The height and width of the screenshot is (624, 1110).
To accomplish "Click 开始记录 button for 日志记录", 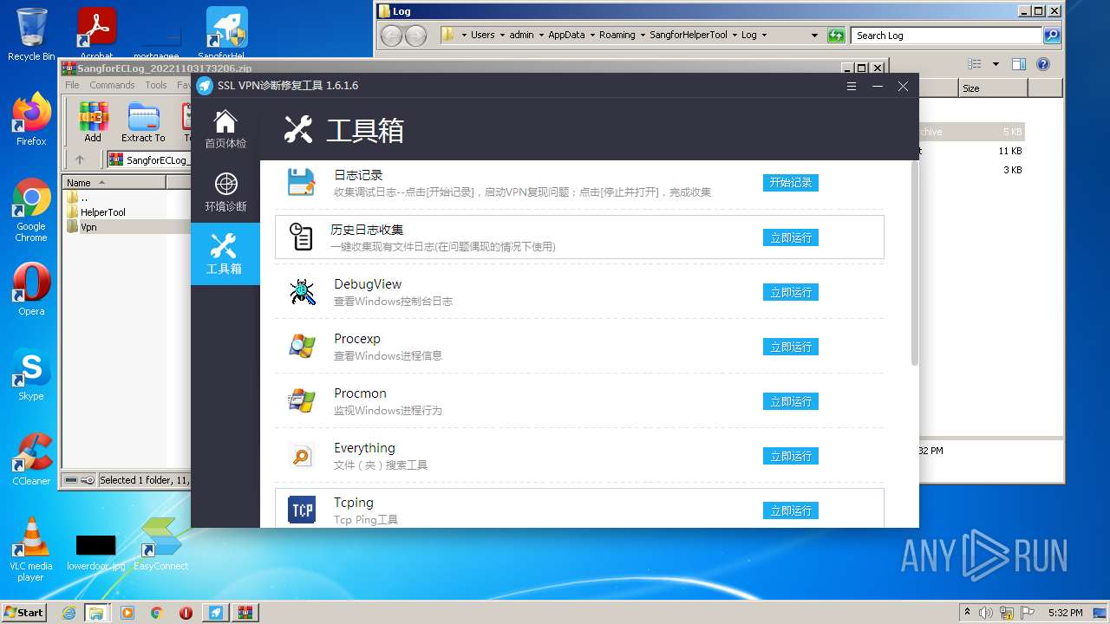I will (791, 183).
